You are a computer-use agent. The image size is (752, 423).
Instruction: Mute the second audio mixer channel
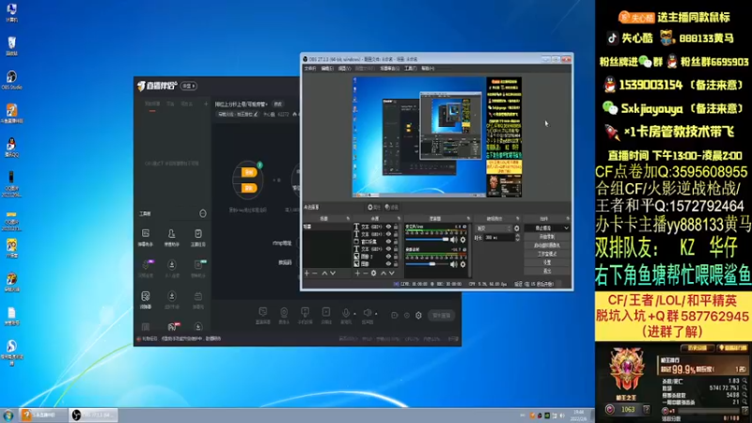[454, 264]
